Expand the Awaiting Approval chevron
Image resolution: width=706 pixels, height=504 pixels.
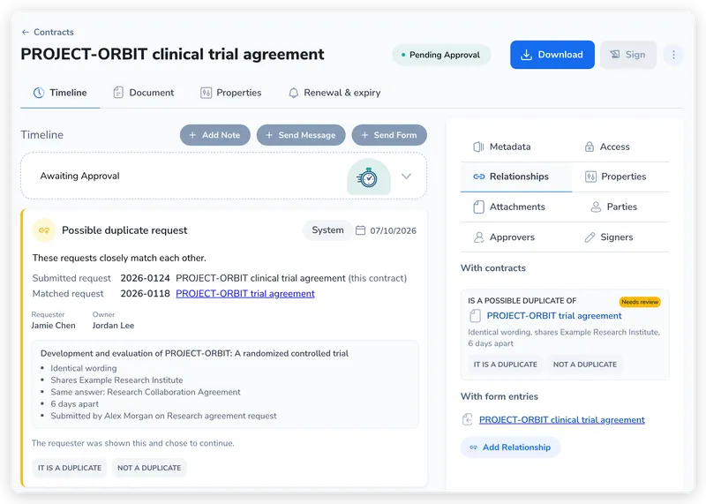406,177
